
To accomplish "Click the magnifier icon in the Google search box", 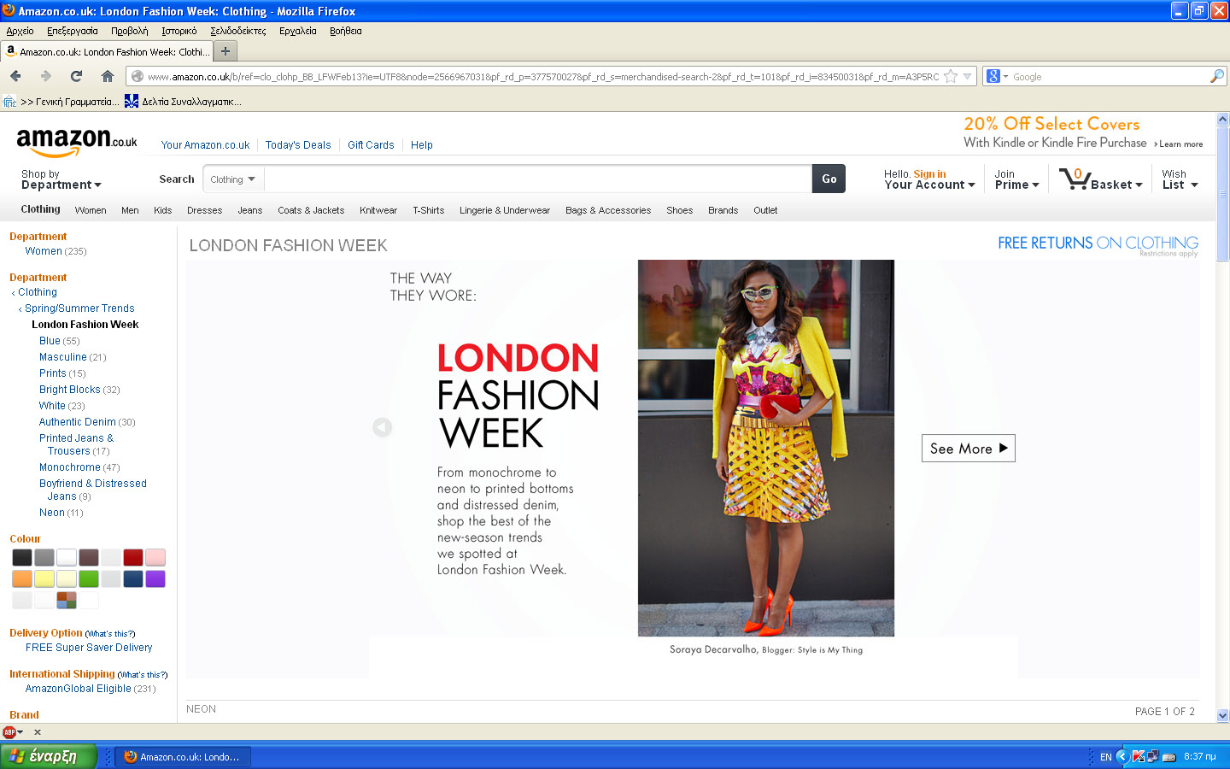I will point(1217,77).
